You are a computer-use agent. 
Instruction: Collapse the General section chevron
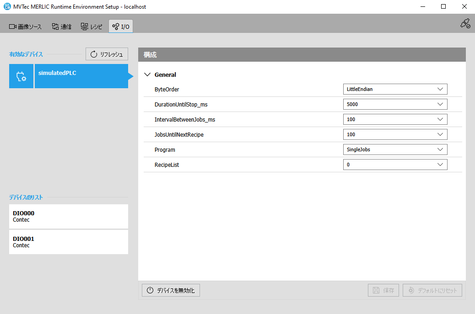pos(147,75)
